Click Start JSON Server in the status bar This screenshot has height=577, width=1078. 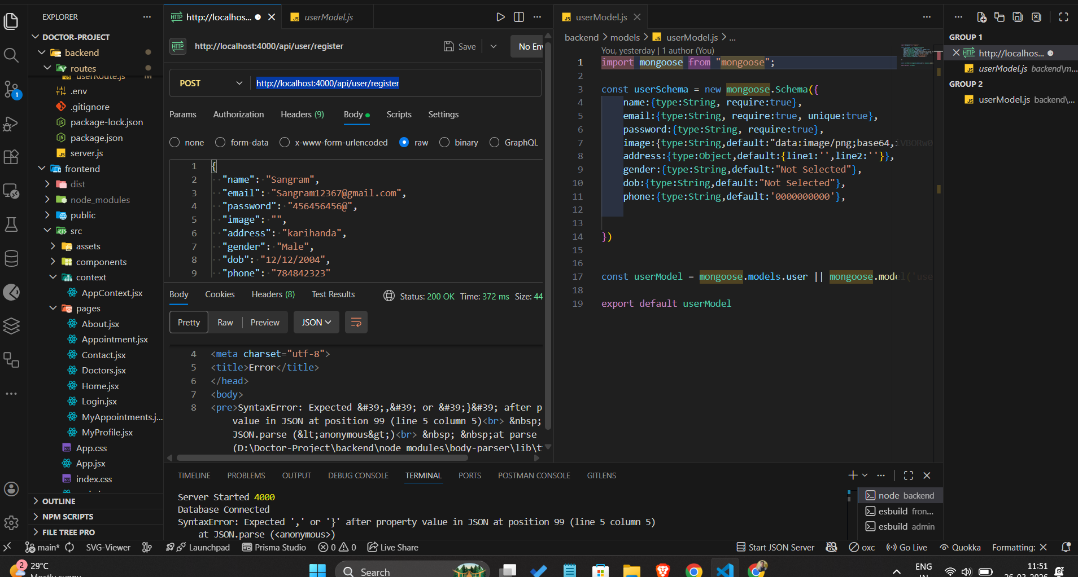pos(775,547)
